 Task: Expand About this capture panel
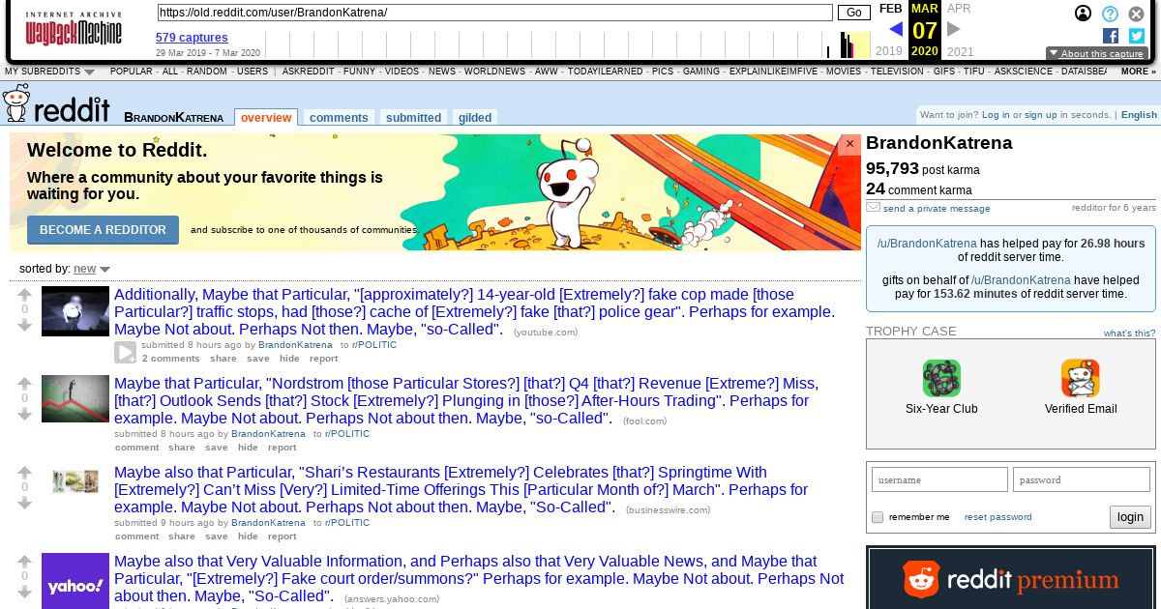click(1097, 54)
